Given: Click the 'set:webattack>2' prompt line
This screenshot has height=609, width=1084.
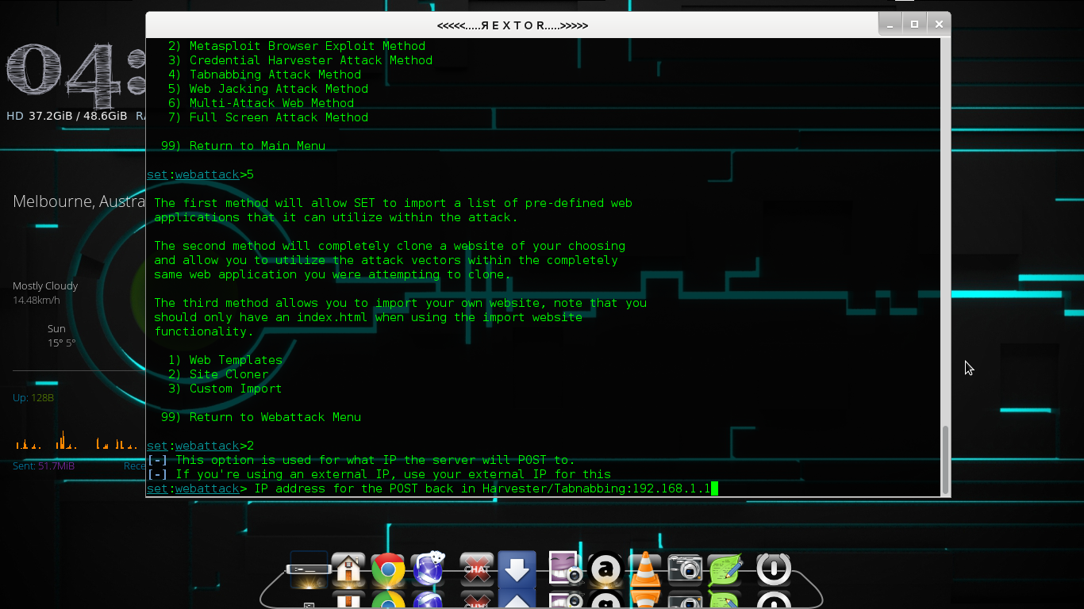Looking at the screenshot, I should point(201,446).
